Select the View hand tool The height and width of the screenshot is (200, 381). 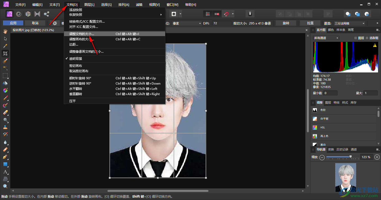[5, 31]
